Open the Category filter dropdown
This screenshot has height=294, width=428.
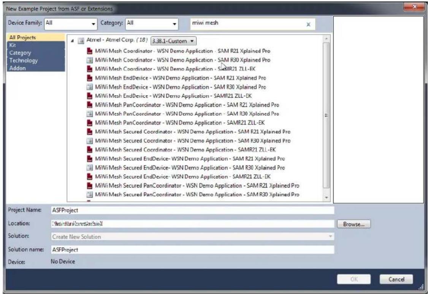click(152, 24)
